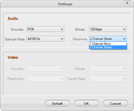The height and width of the screenshot is (111, 134).
Task: Select 1 Channel Mono option
Action: tap(108, 44)
